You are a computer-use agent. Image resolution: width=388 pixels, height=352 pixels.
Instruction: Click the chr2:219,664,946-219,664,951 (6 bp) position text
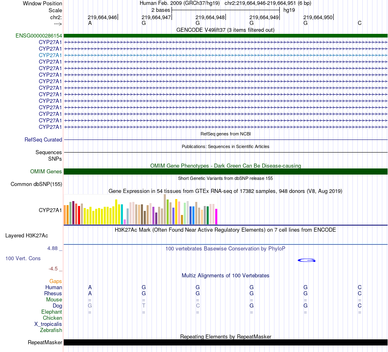coord(268,3)
